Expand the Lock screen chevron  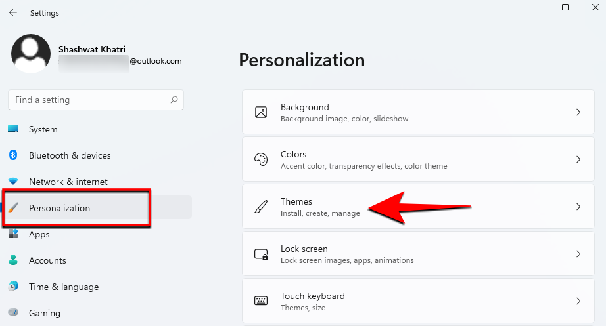click(578, 254)
